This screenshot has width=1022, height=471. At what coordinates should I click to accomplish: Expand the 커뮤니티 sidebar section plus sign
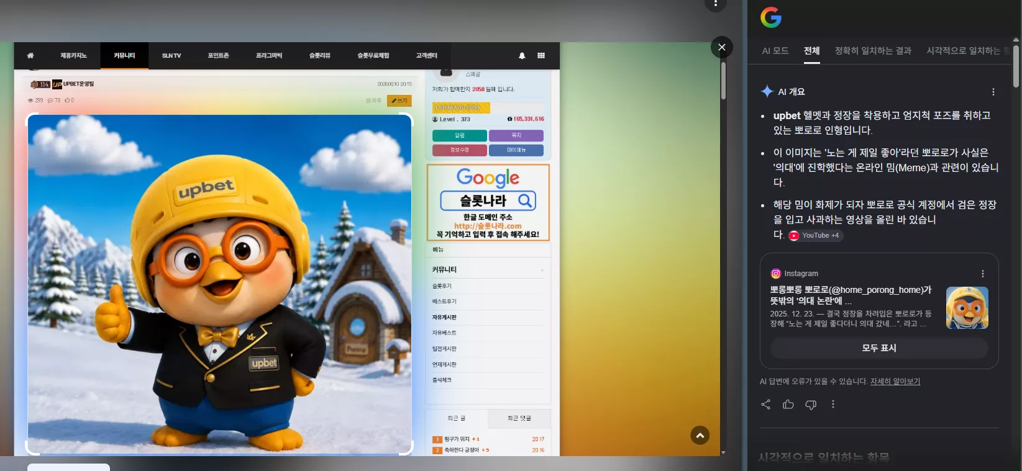click(542, 270)
